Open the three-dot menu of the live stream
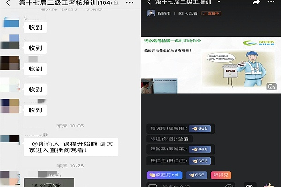This screenshot has width=281, height=187. click(271, 2)
